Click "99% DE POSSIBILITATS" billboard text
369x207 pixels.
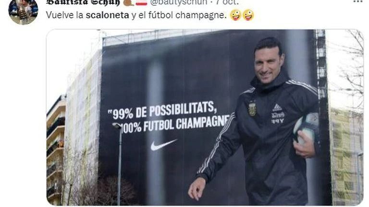pos(161,111)
